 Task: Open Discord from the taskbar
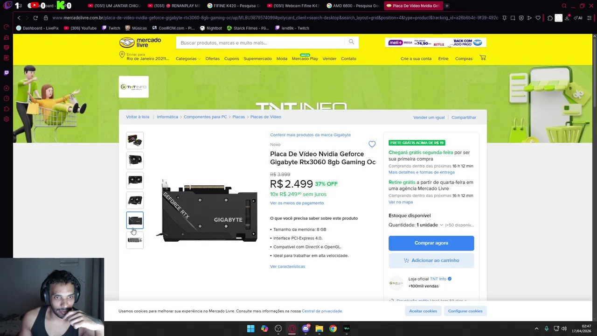305,329
